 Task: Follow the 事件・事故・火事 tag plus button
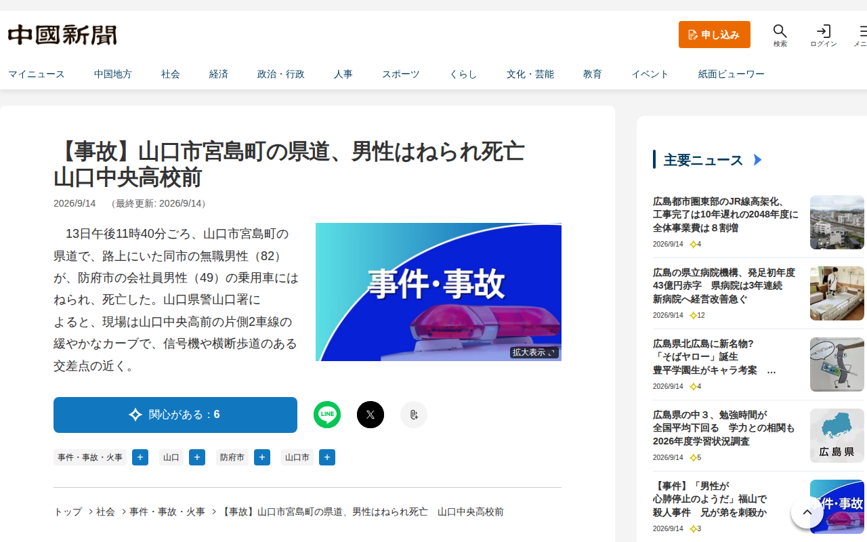click(x=140, y=457)
